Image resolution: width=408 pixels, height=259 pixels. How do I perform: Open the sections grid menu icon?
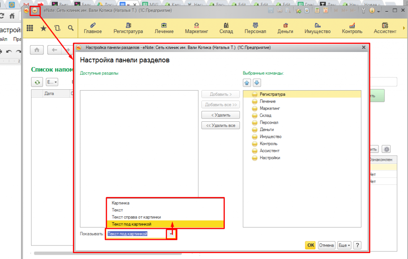click(30, 28)
